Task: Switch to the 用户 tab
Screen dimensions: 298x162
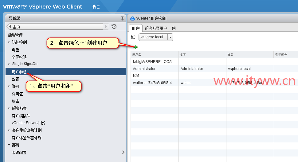Action: pyautogui.click(x=136, y=28)
